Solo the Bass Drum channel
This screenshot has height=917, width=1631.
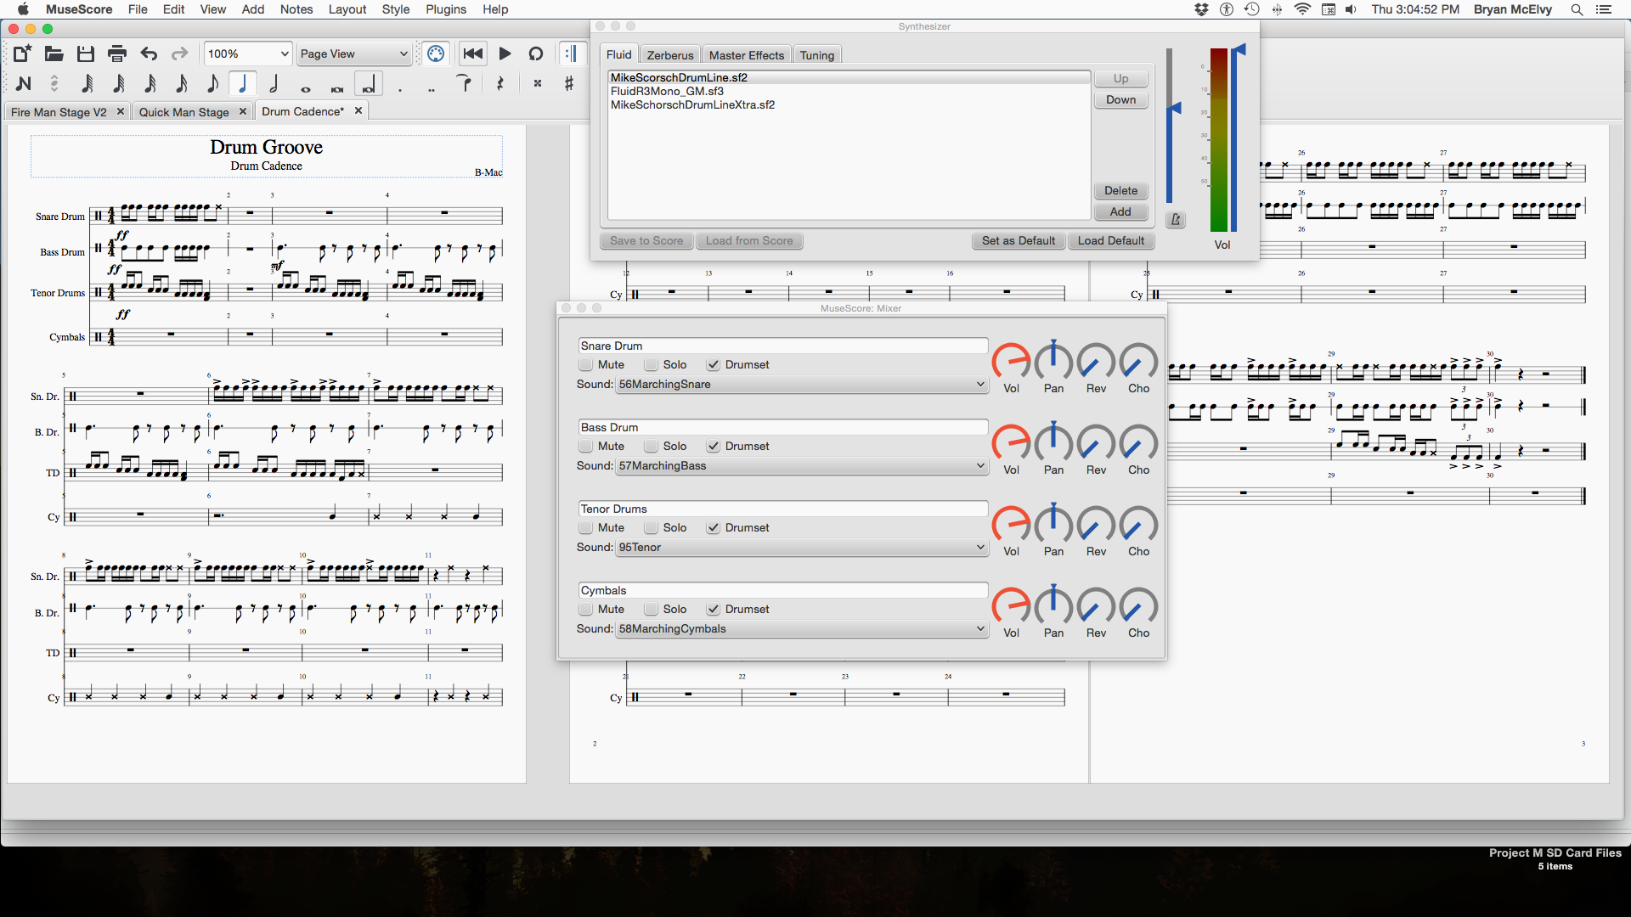(651, 447)
